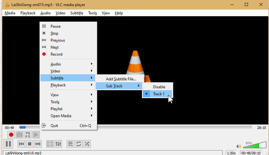Screen dimensions: 269x155
Task: Expand the Audio submenu in the context menu
Action: [x=68, y=64]
